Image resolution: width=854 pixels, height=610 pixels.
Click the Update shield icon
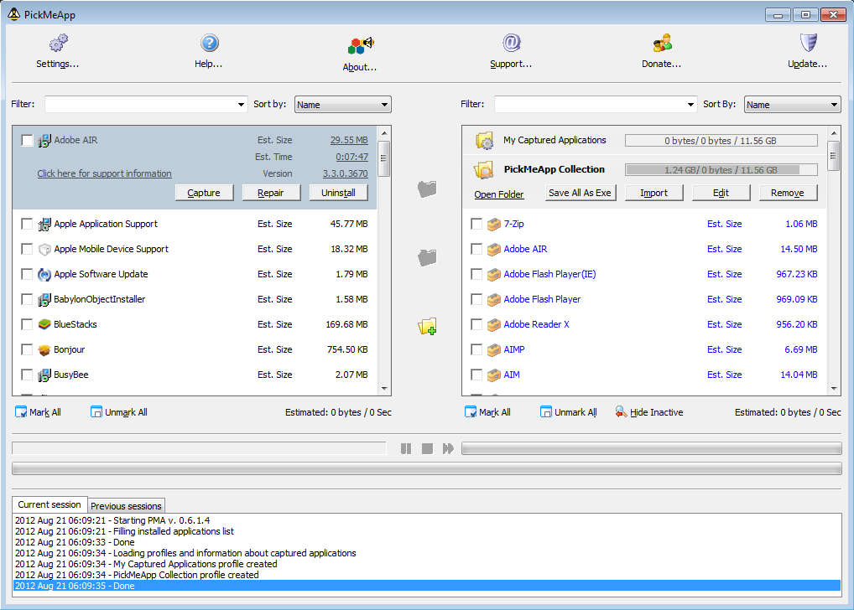(808, 43)
